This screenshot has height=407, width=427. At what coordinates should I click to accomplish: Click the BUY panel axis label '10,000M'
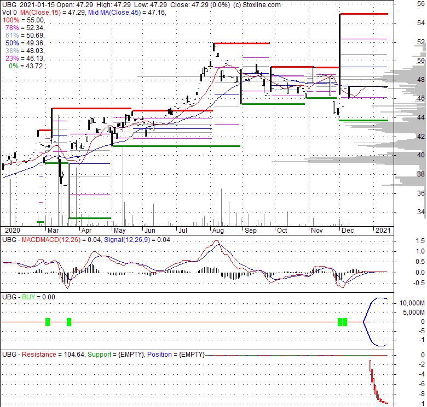[412, 303]
